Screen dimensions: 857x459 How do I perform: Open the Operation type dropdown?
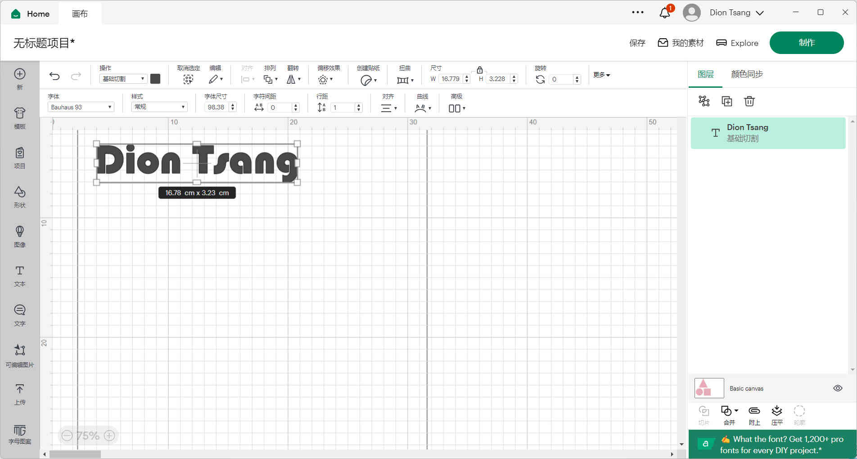[x=123, y=79]
